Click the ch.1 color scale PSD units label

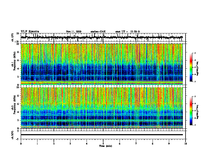click(x=198, y=69)
